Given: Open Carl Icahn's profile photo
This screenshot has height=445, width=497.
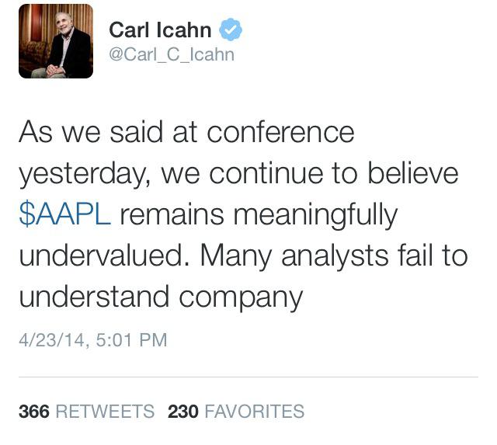Looking at the screenshot, I should [56, 41].
